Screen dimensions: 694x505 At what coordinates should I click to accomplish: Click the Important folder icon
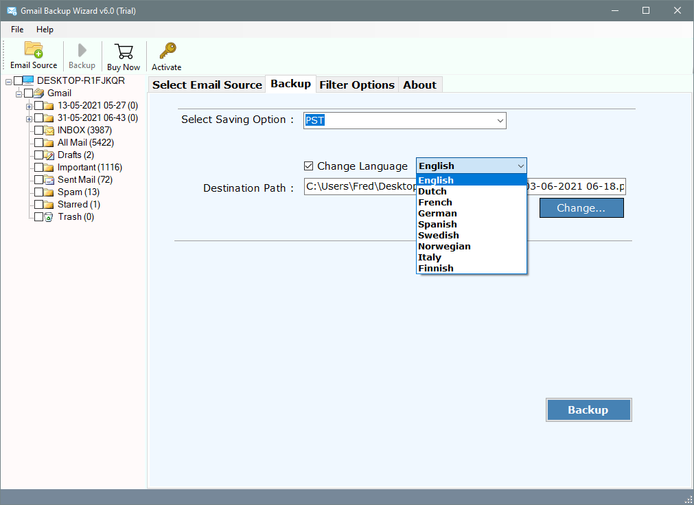coord(49,168)
